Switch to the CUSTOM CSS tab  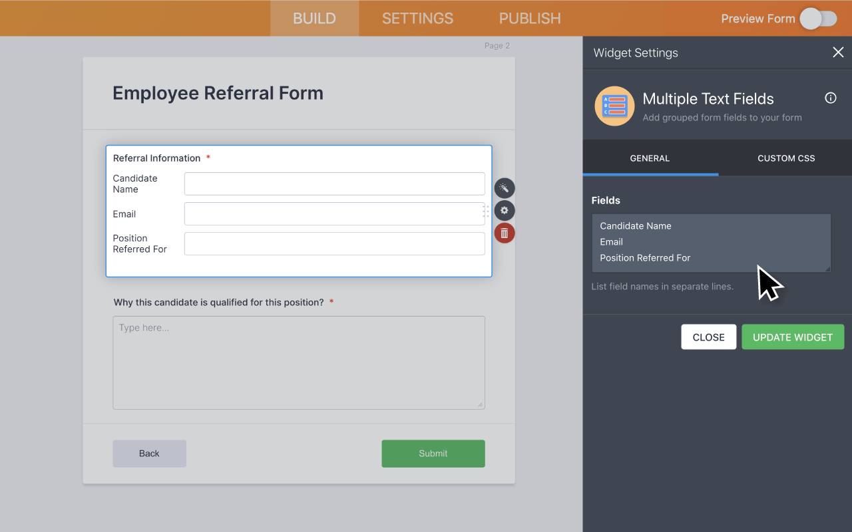tap(786, 158)
